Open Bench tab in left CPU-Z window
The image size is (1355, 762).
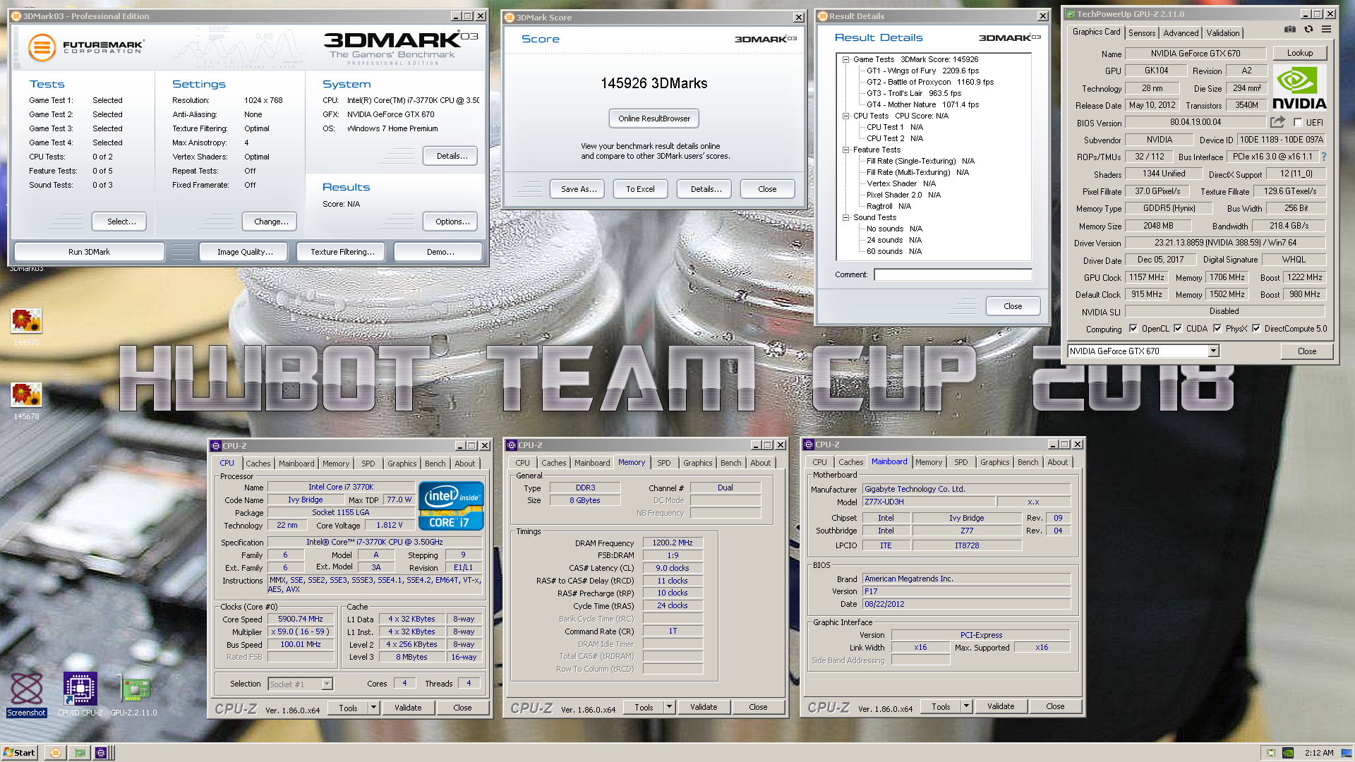(x=435, y=464)
